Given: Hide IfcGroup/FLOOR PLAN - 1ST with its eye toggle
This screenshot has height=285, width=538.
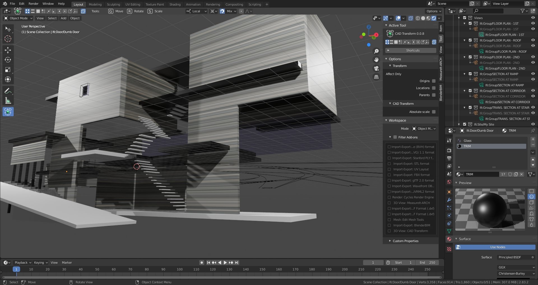Looking at the screenshot, I should [x=532, y=24].
